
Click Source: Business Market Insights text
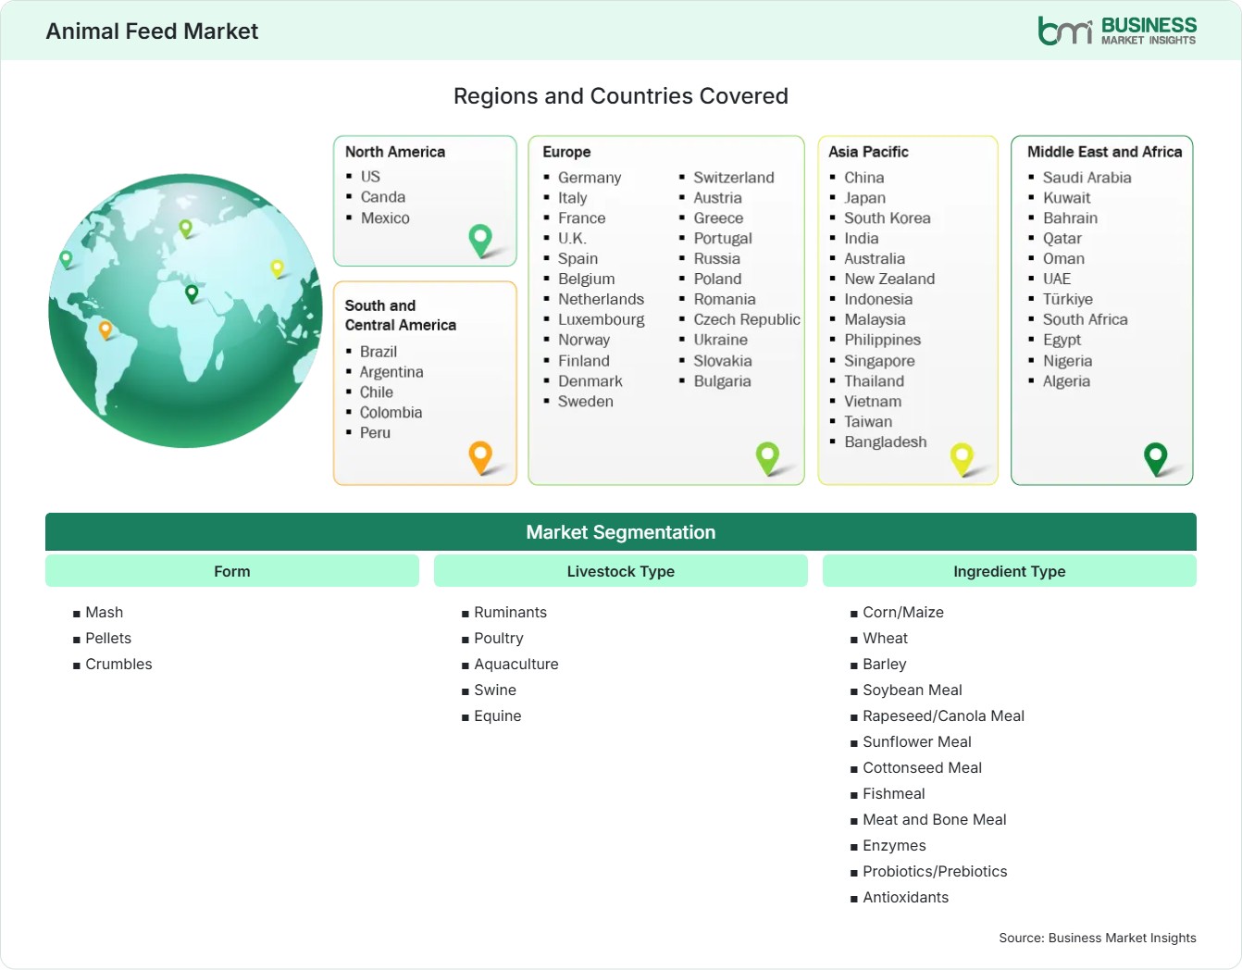click(1098, 938)
